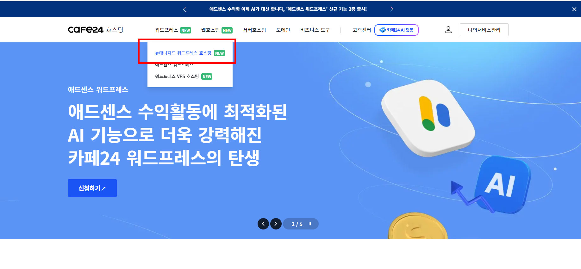Click the AdSense logo illustration

[428, 118]
